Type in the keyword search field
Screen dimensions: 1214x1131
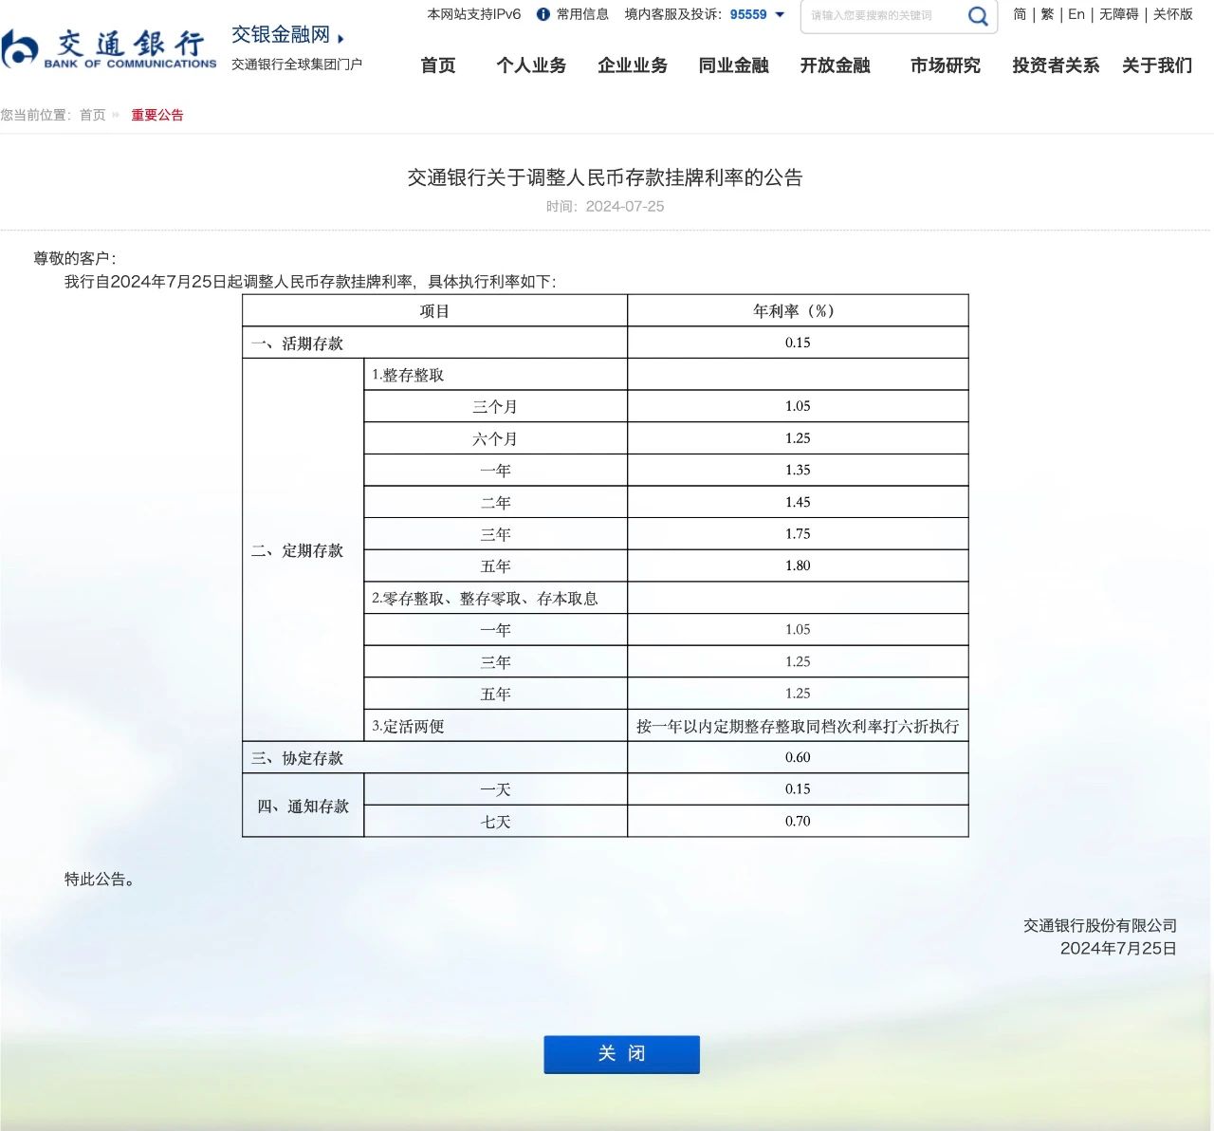click(x=882, y=16)
